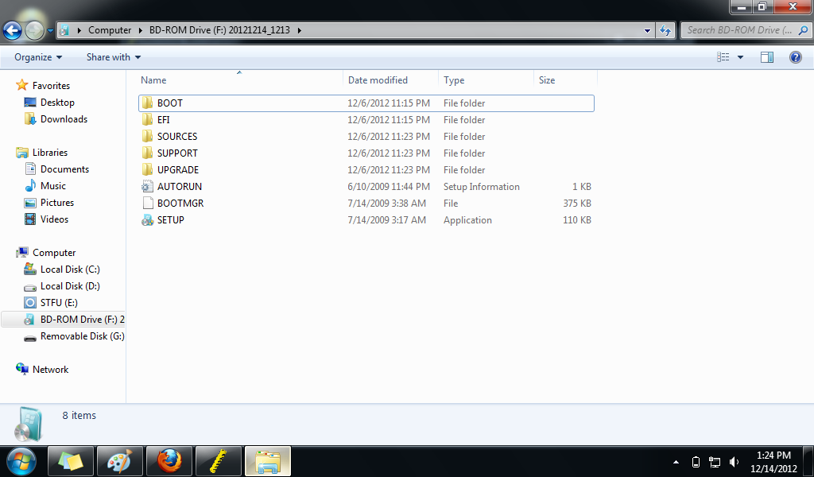Expand hidden system tray icons
Image resolution: width=814 pixels, height=477 pixels.
[675, 461]
